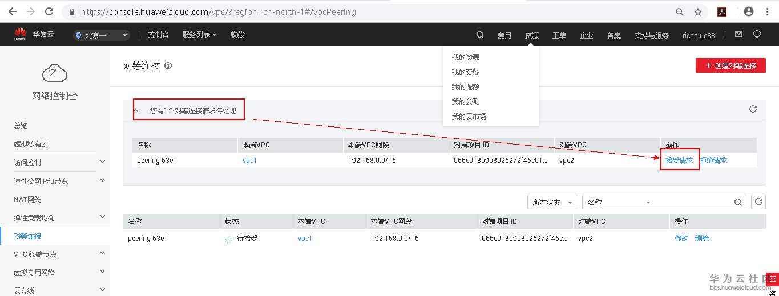Click the 192.168.0.0/16 cell in the pending row
The image size is (779, 296).
[x=372, y=161]
